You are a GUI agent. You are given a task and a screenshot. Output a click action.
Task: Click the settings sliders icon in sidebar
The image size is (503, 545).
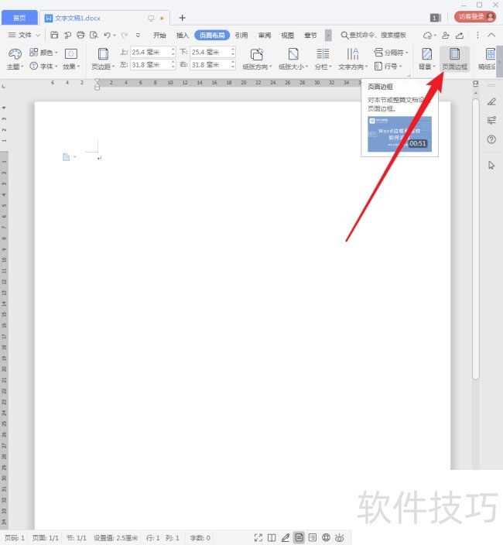491,120
